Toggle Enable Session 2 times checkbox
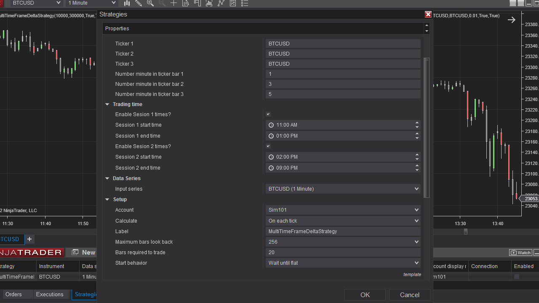Image resolution: width=539 pixels, height=303 pixels. click(x=268, y=146)
